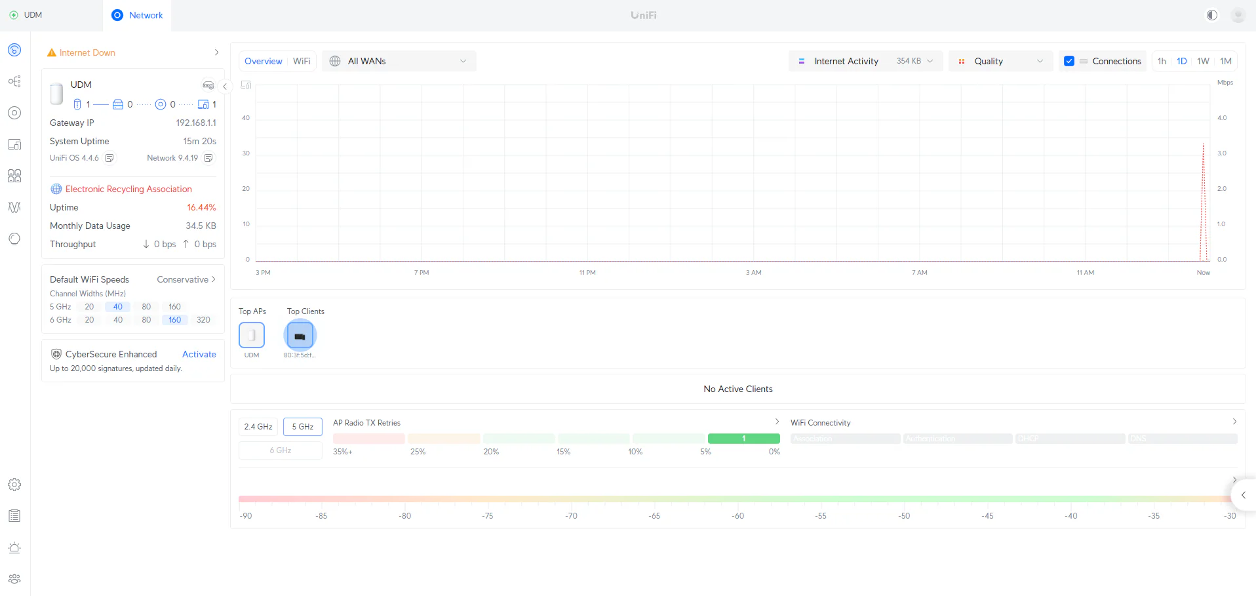Open the Electronic Recycling Association link
Viewport: 1256px width, 596px height.
point(128,189)
